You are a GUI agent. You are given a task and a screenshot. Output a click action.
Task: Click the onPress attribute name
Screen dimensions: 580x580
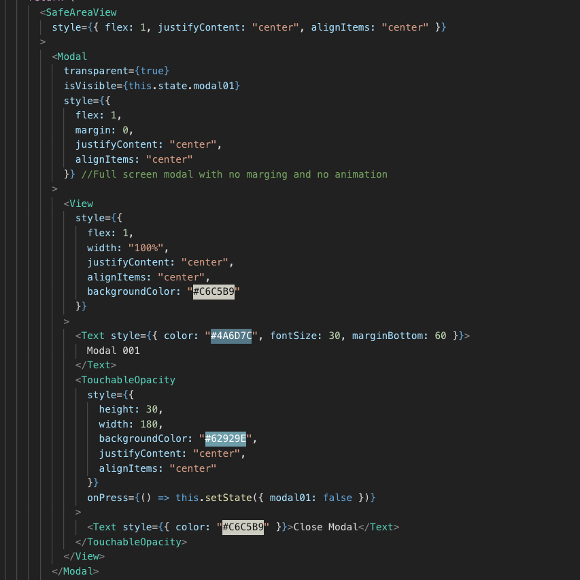coord(107,498)
